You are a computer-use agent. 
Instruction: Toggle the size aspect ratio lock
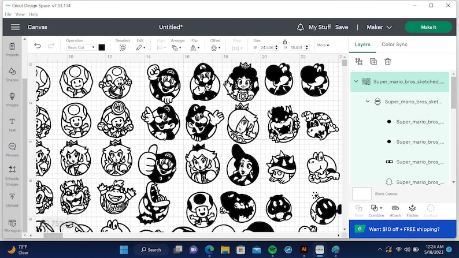pos(285,42)
